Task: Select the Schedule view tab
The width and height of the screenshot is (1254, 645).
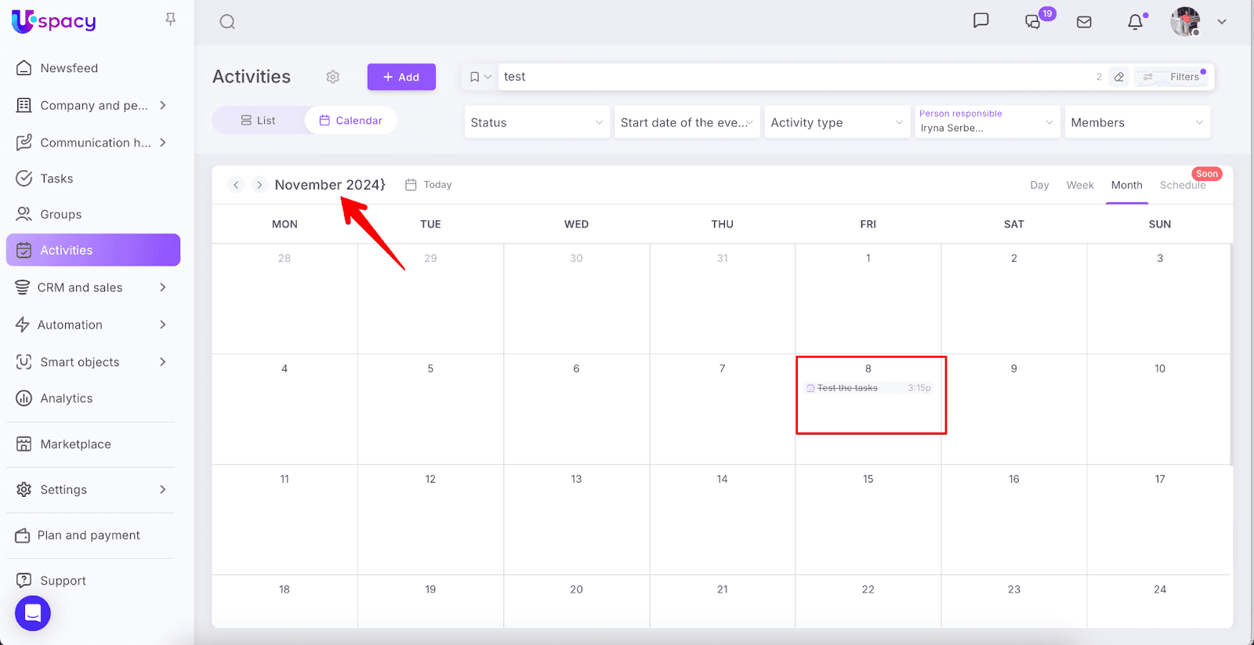Action: tap(1183, 185)
